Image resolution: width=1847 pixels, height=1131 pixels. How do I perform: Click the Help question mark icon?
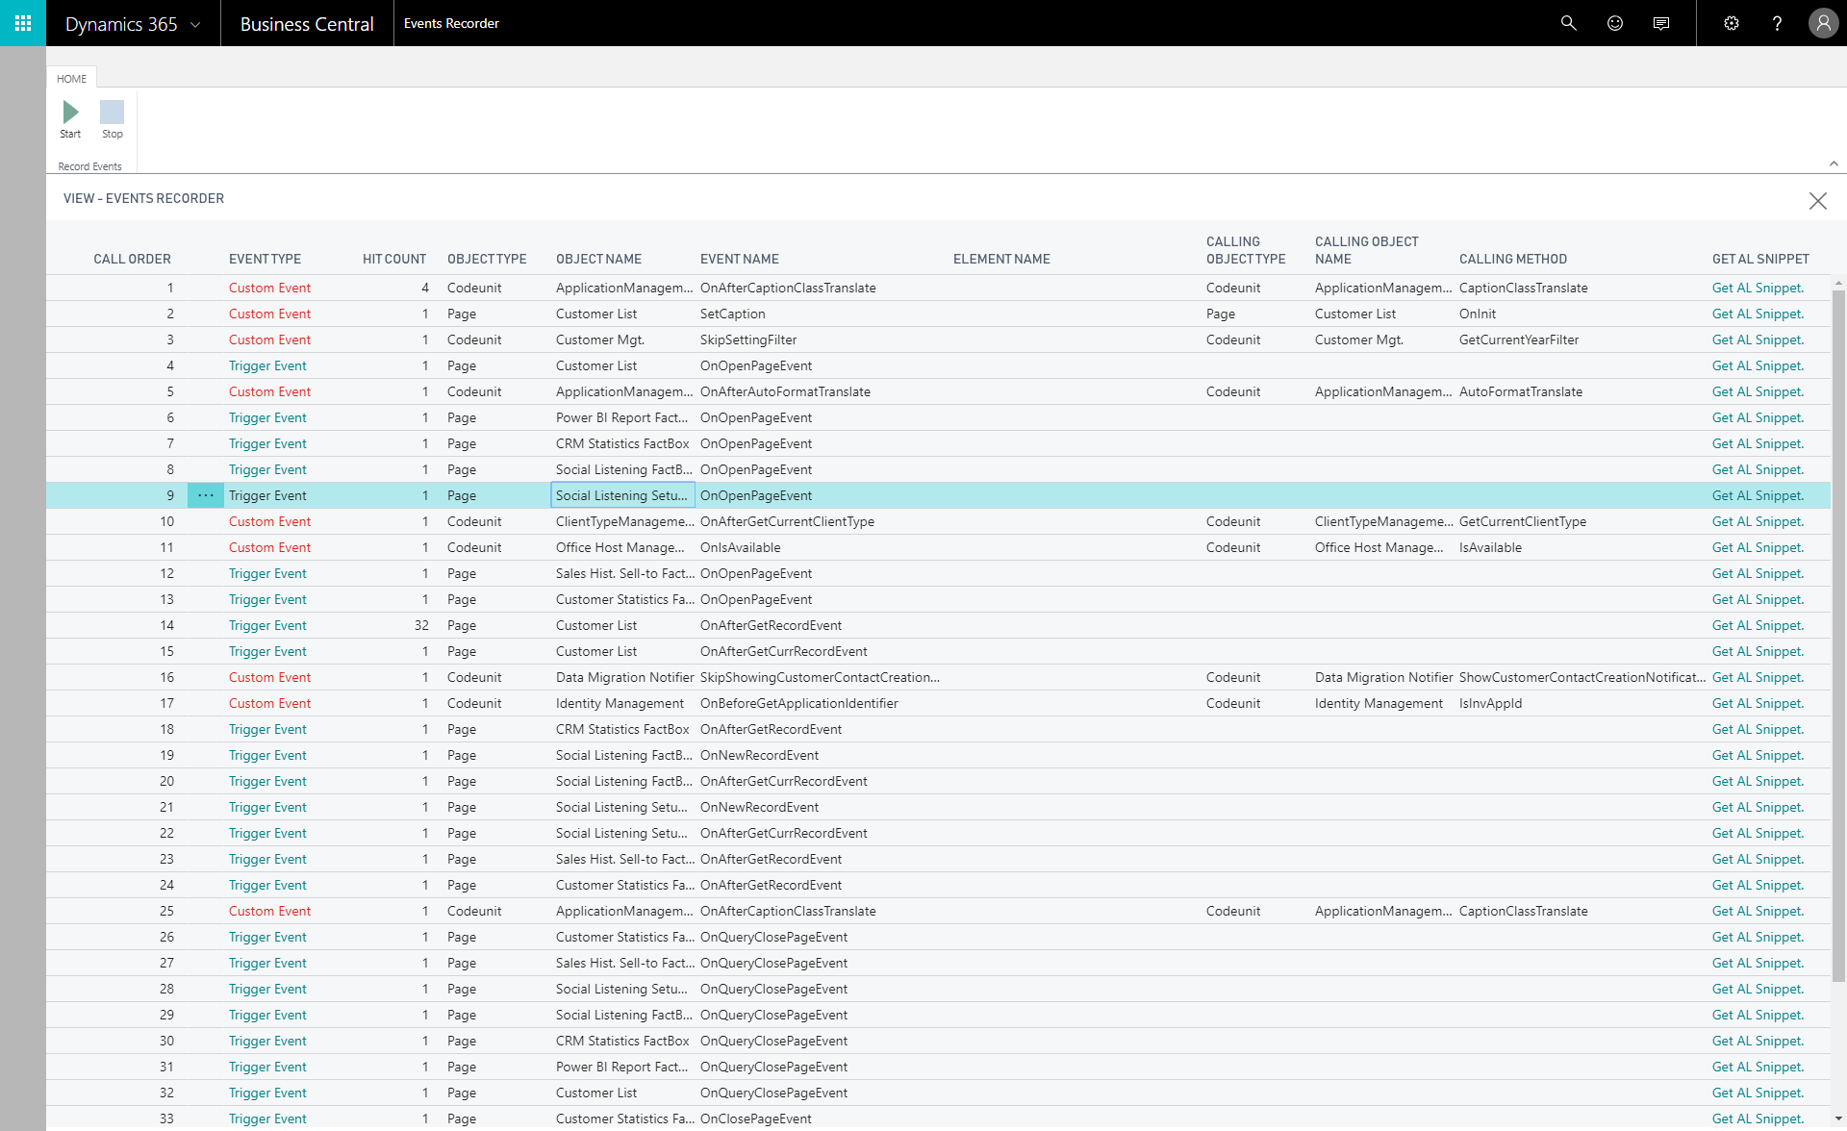pos(1777,22)
